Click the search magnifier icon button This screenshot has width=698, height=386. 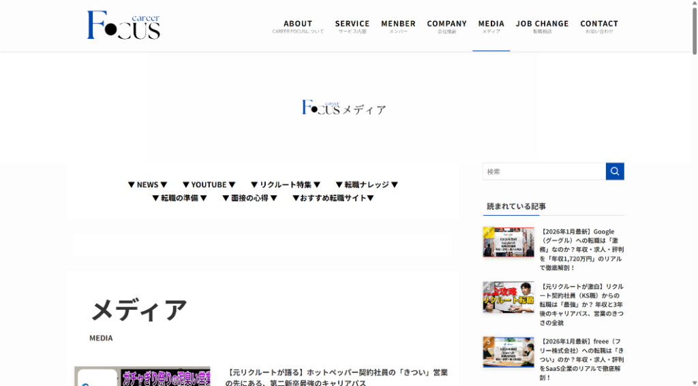(615, 172)
